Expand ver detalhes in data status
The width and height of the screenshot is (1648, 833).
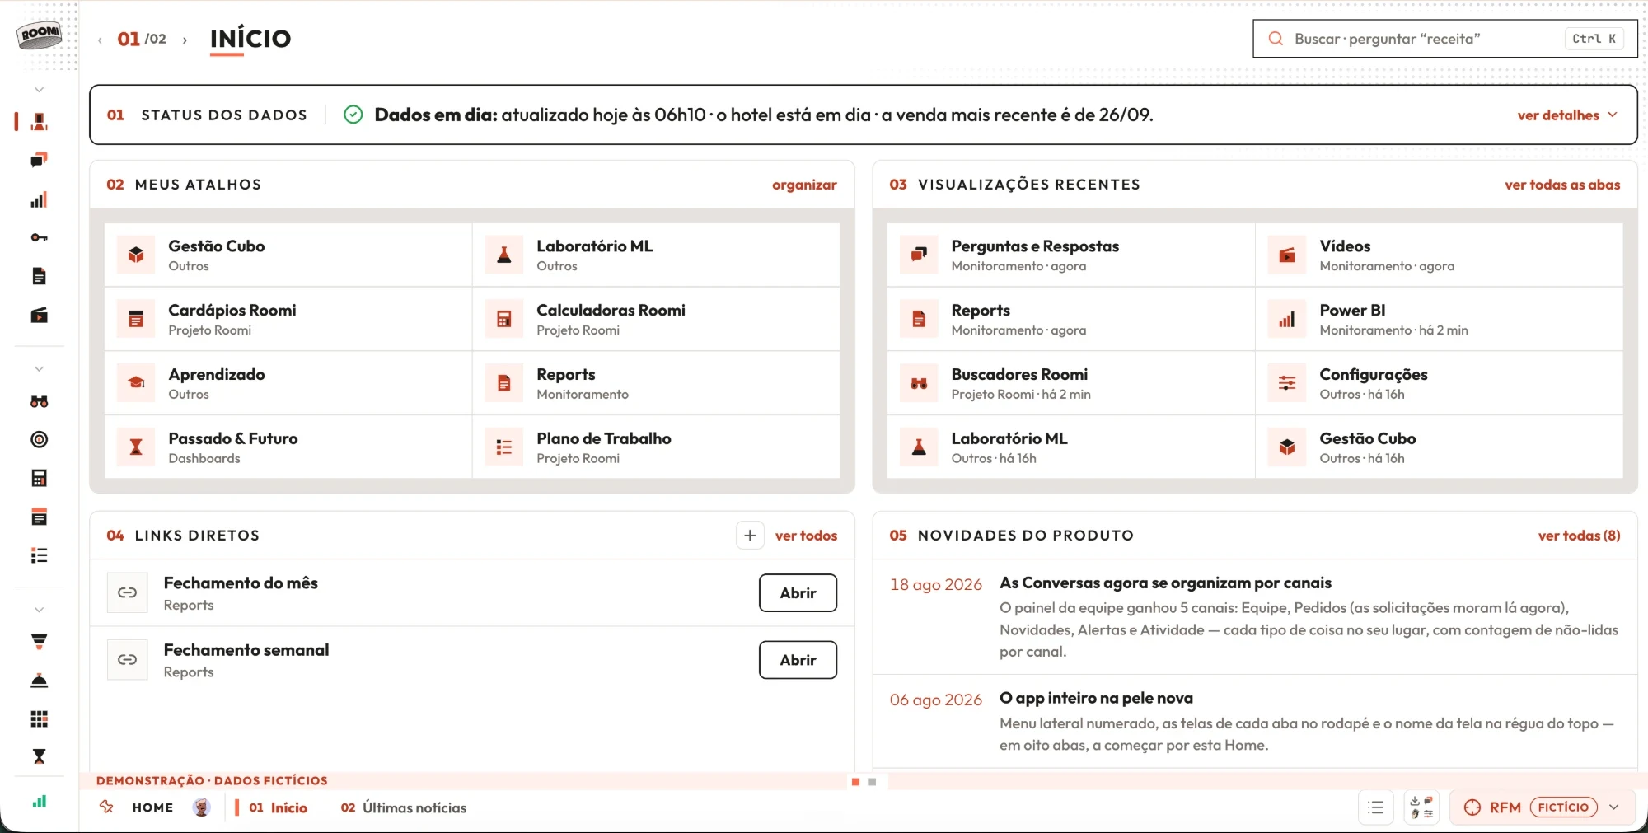click(1567, 115)
